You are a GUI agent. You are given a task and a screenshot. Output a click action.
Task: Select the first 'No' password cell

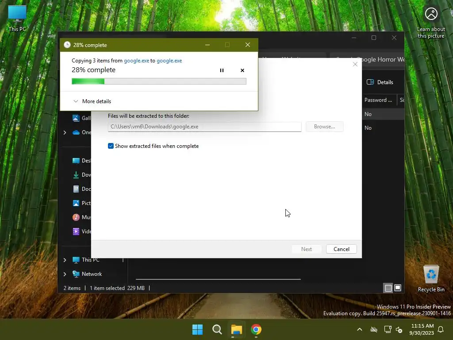(x=368, y=114)
